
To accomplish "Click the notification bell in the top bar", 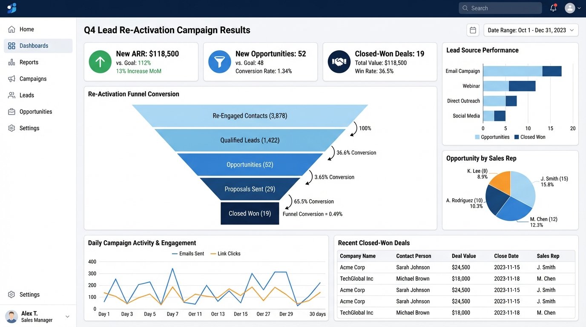I will [x=553, y=8].
